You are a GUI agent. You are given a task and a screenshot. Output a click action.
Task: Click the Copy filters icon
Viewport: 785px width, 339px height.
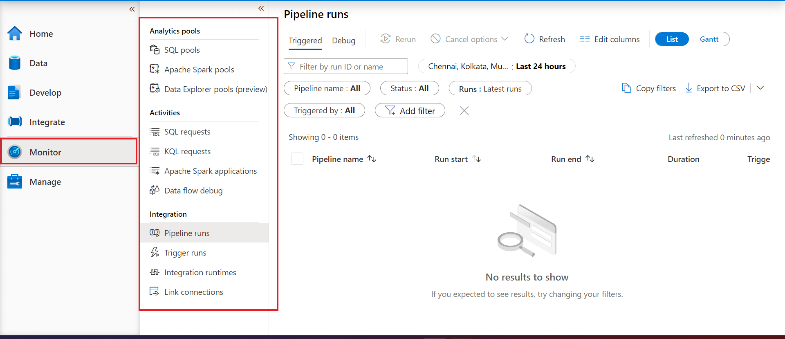(626, 88)
